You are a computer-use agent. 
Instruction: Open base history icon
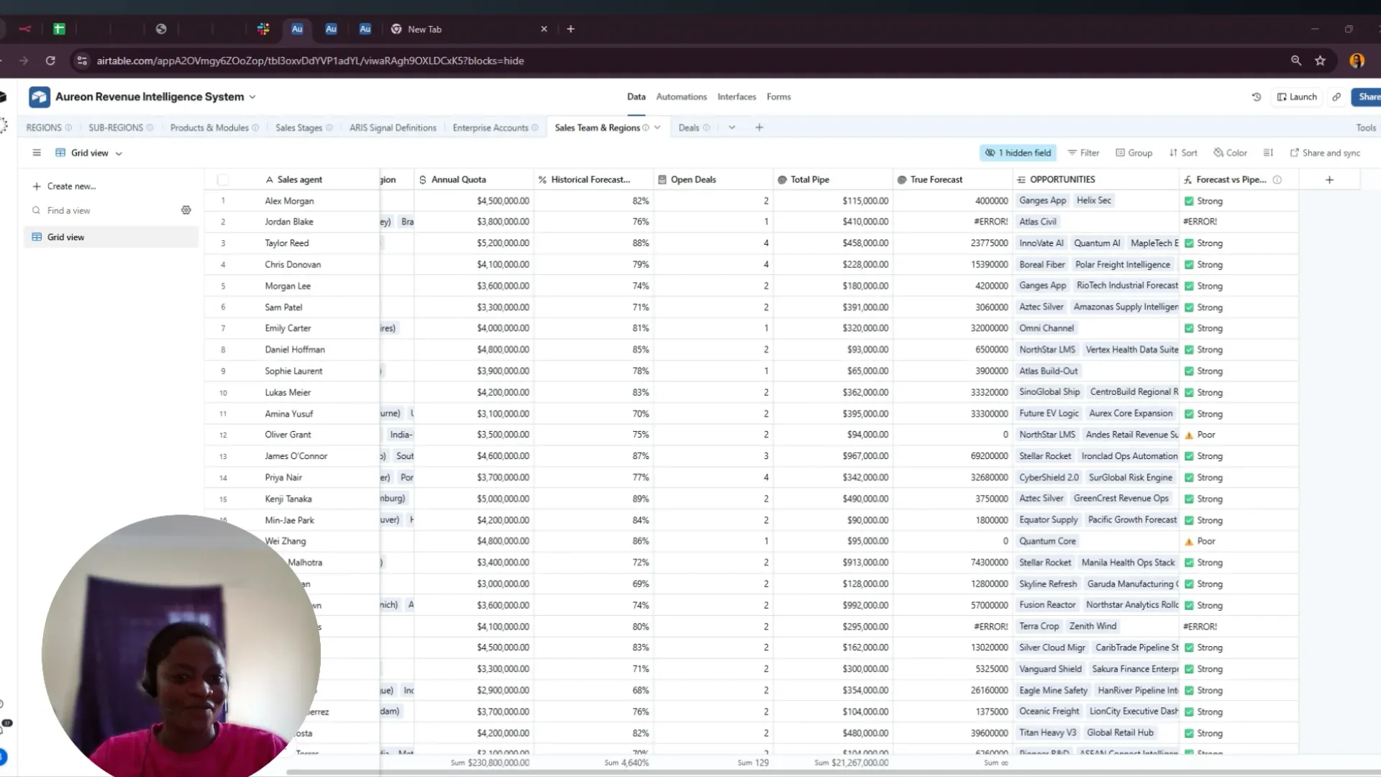pos(1257,96)
